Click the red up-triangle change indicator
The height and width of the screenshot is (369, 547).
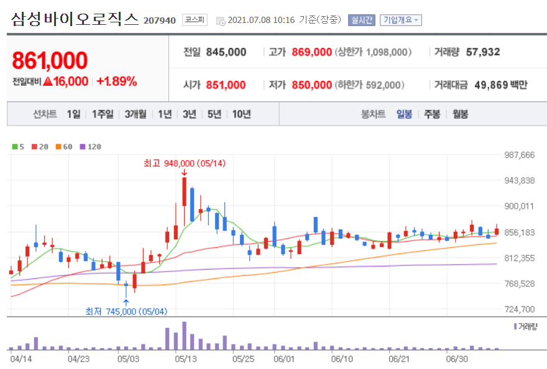click(48, 81)
